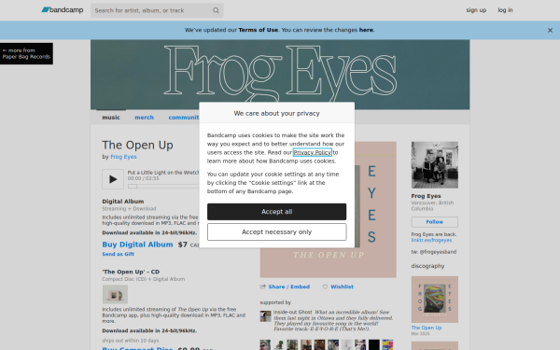Click the Share / Embed link
This screenshot has width=560, height=350.
(x=289, y=287)
